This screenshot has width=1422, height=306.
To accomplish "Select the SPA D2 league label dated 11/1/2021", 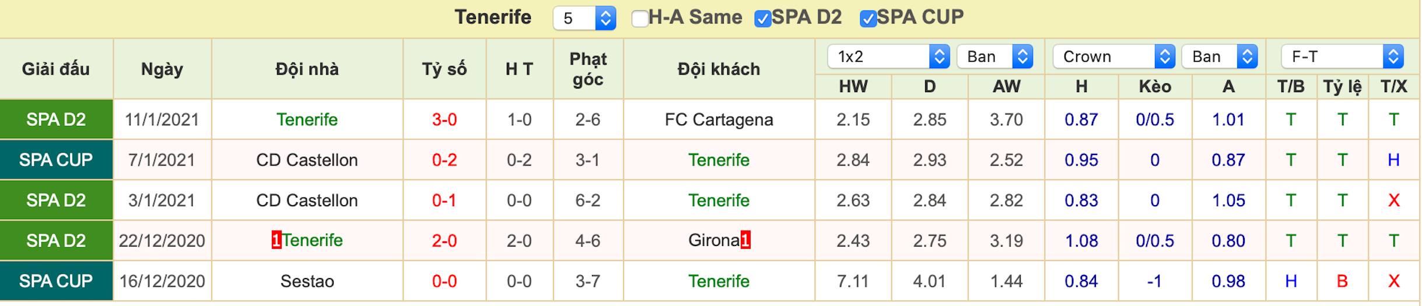I will tap(56, 119).
